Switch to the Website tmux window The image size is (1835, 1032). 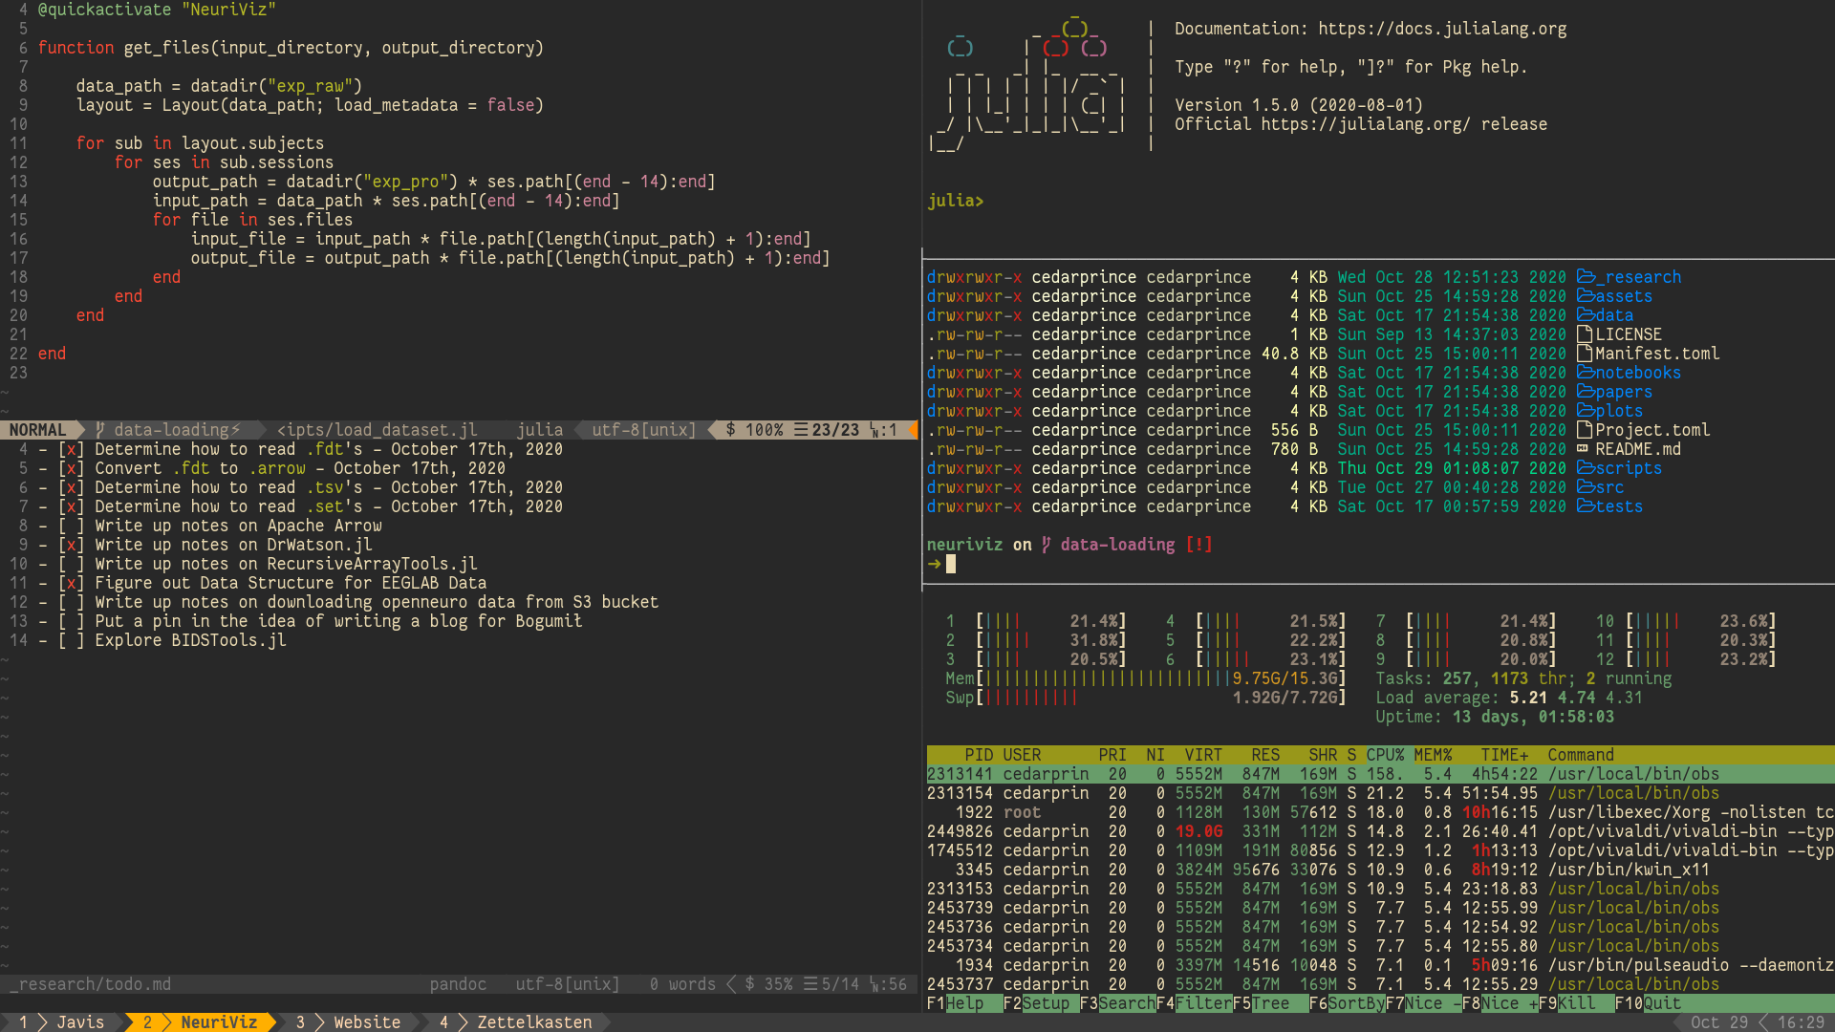coord(366,1022)
